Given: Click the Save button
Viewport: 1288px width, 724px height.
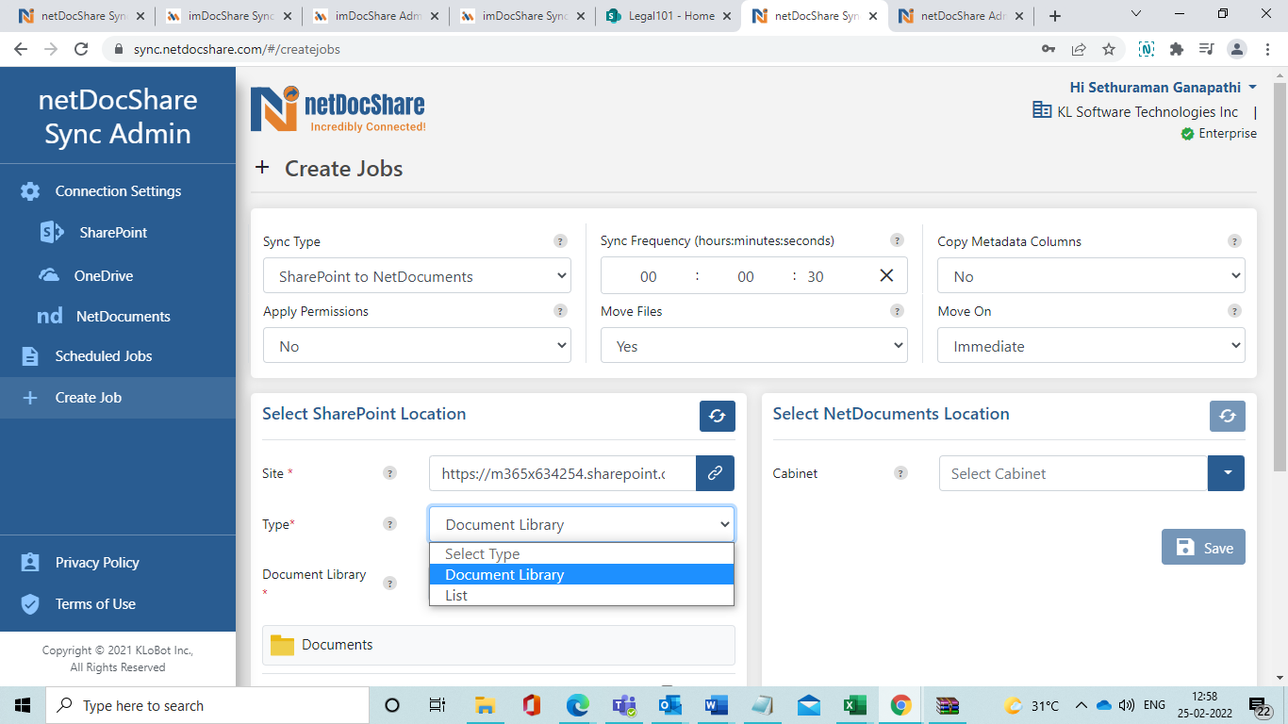Looking at the screenshot, I should (x=1203, y=547).
